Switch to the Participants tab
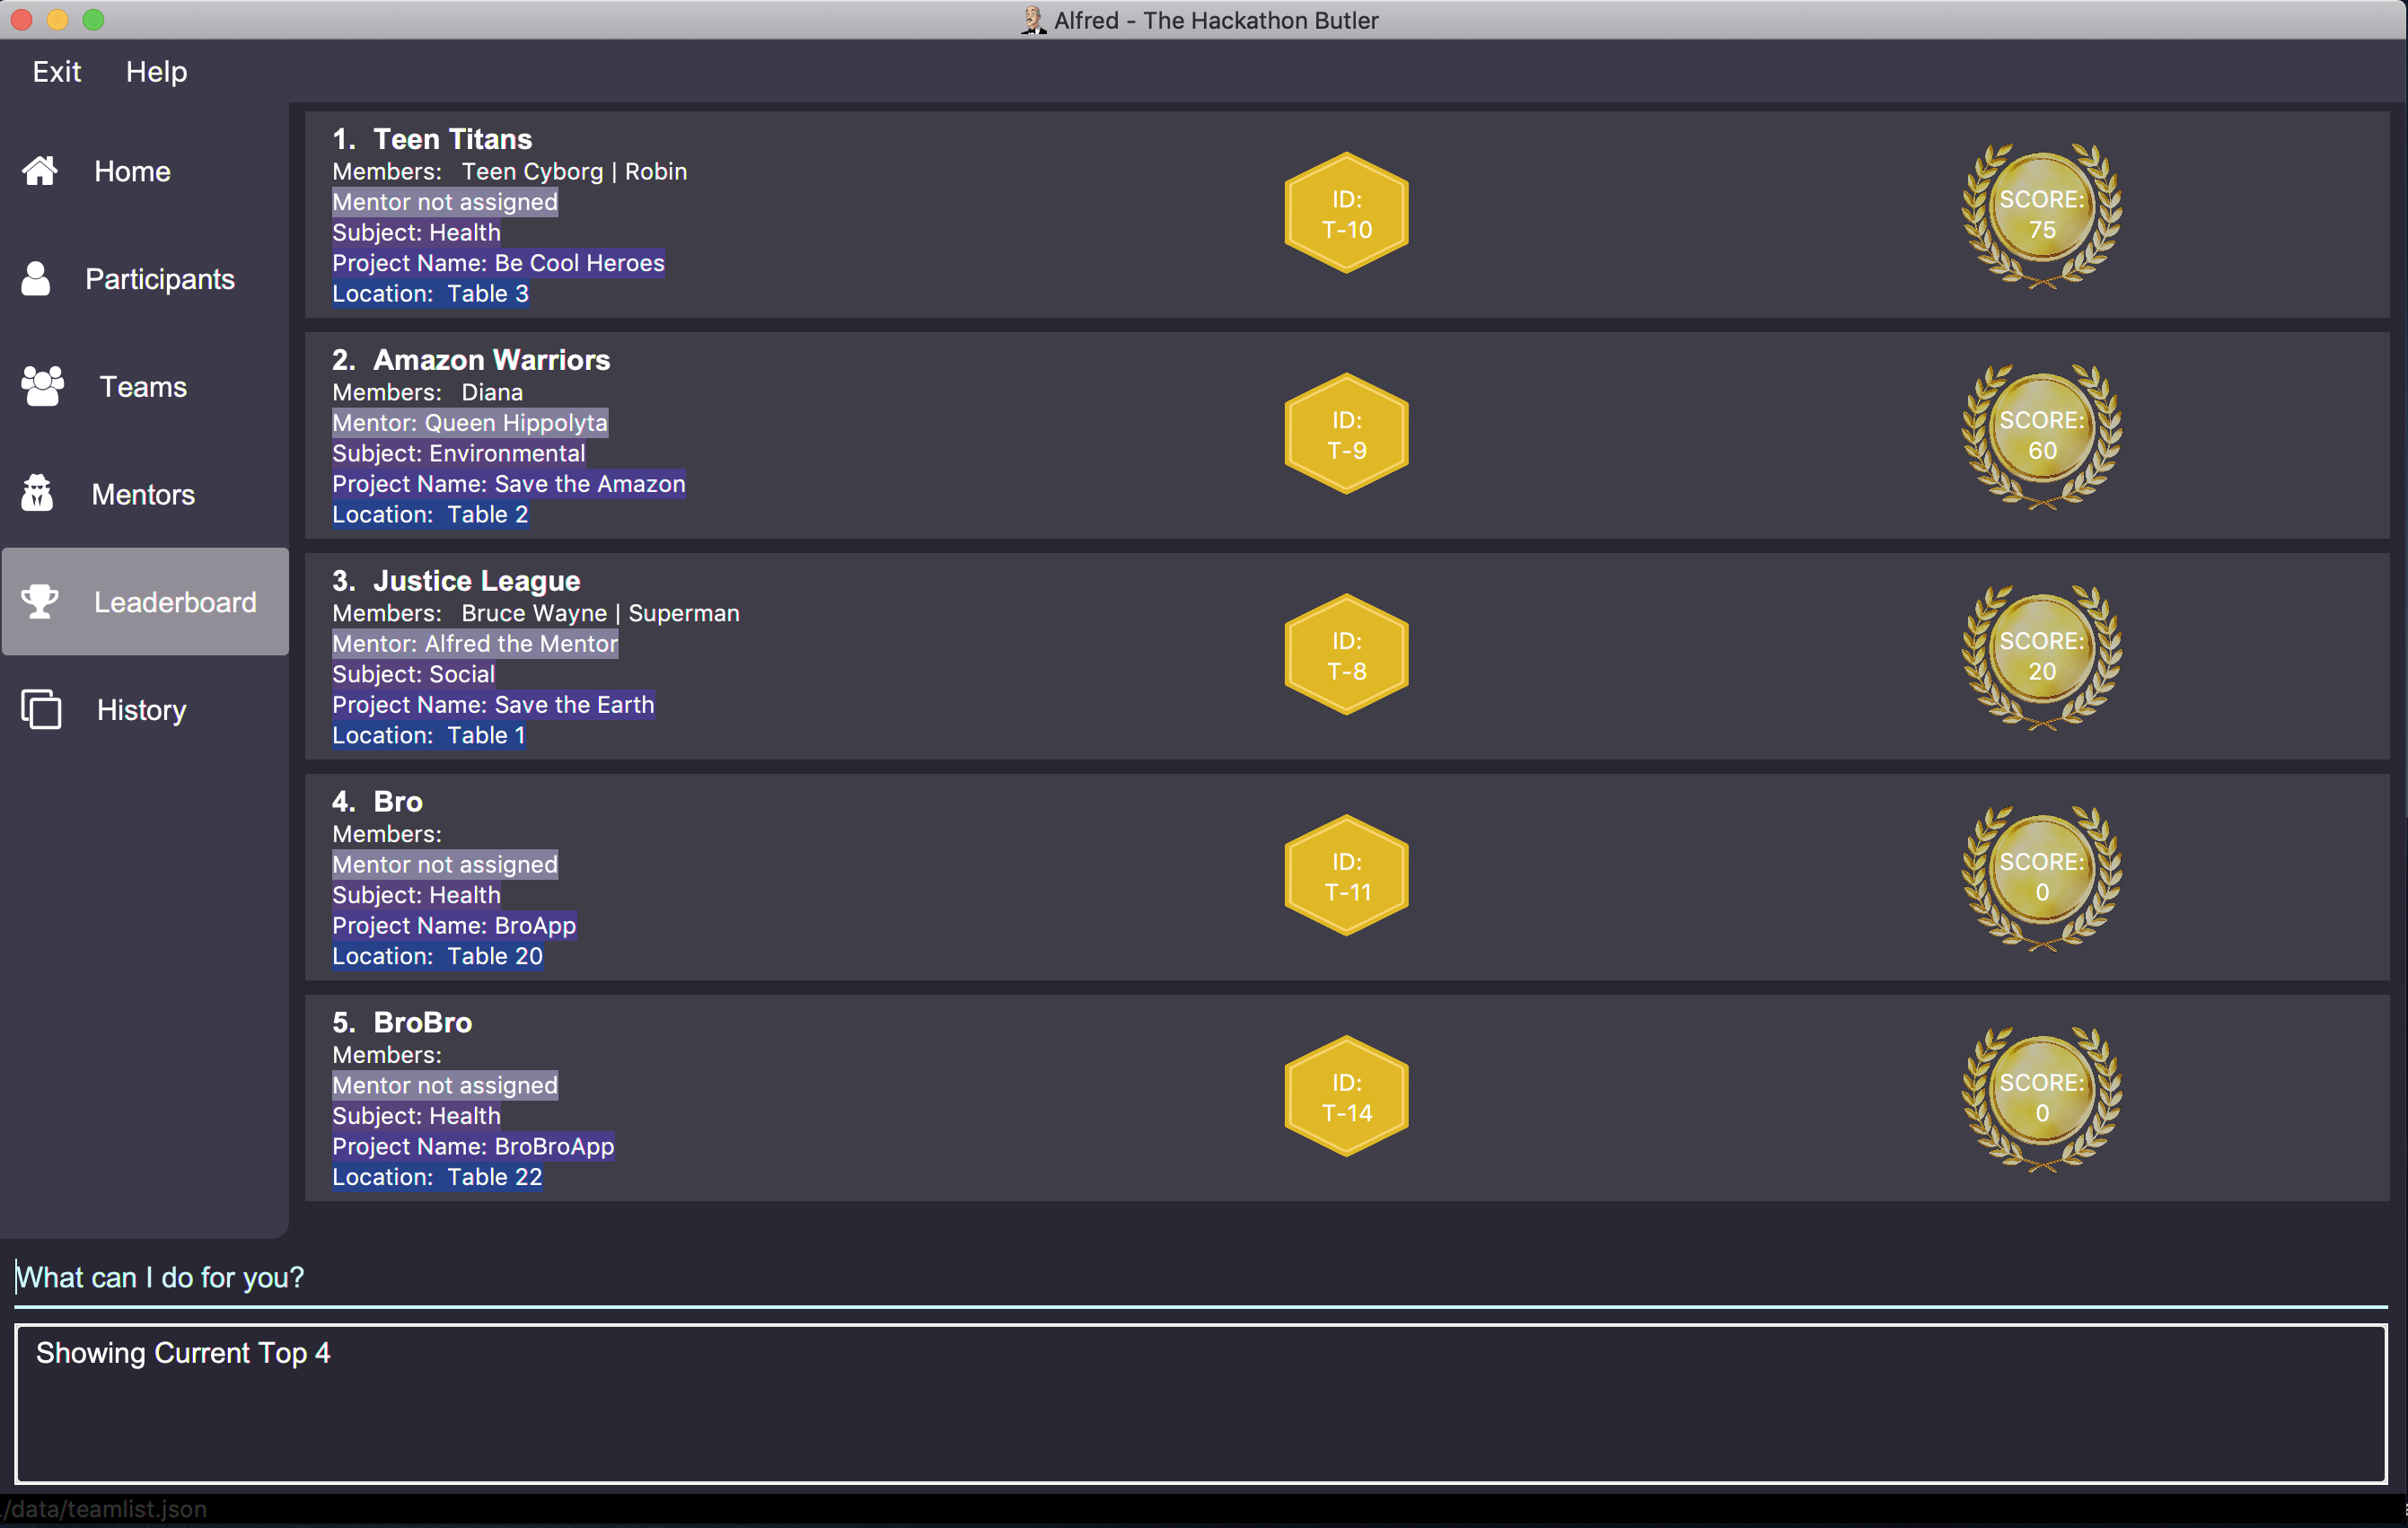The width and height of the screenshot is (2408, 1528). click(145, 279)
